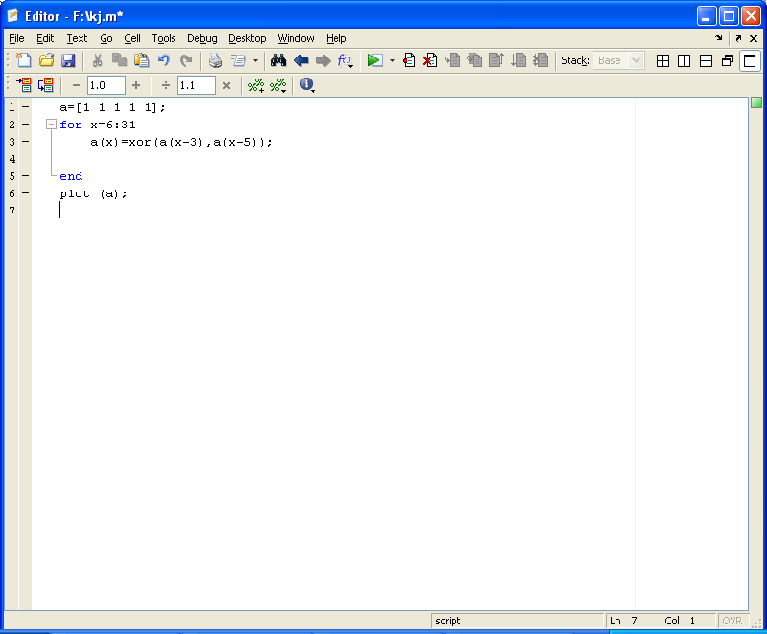Maximize document view layout icon
This screenshot has width=767, height=634.
coord(750,60)
